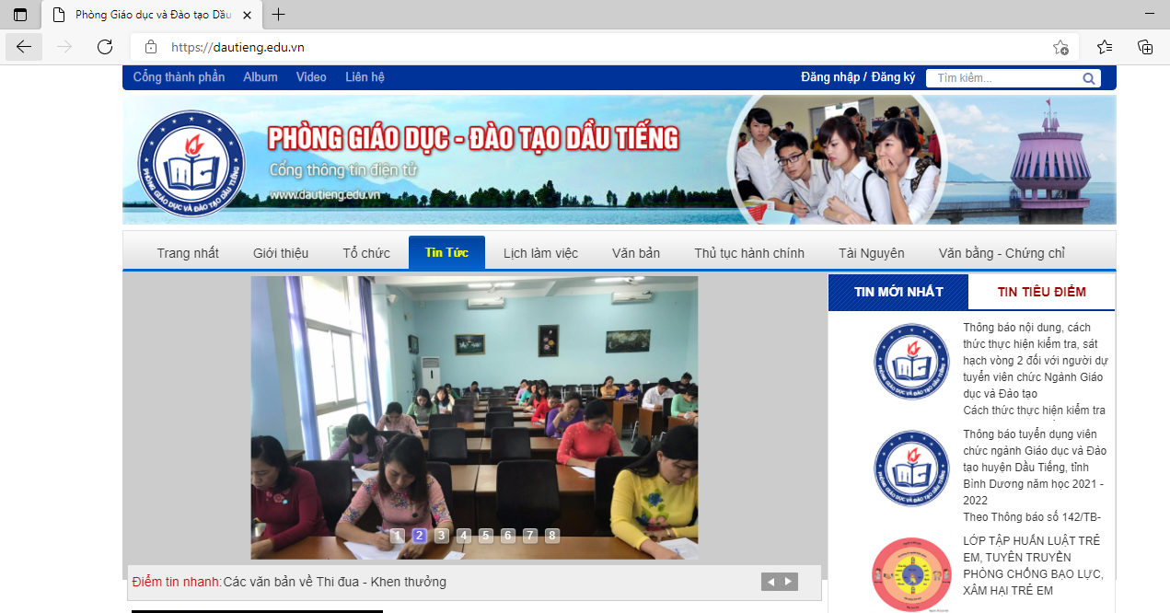Click the banner title Phòng Giáo dục - Đào tạo Dầu Tiếng
This screenshot has width=1170, height=613.
click(x=473, y=139)
